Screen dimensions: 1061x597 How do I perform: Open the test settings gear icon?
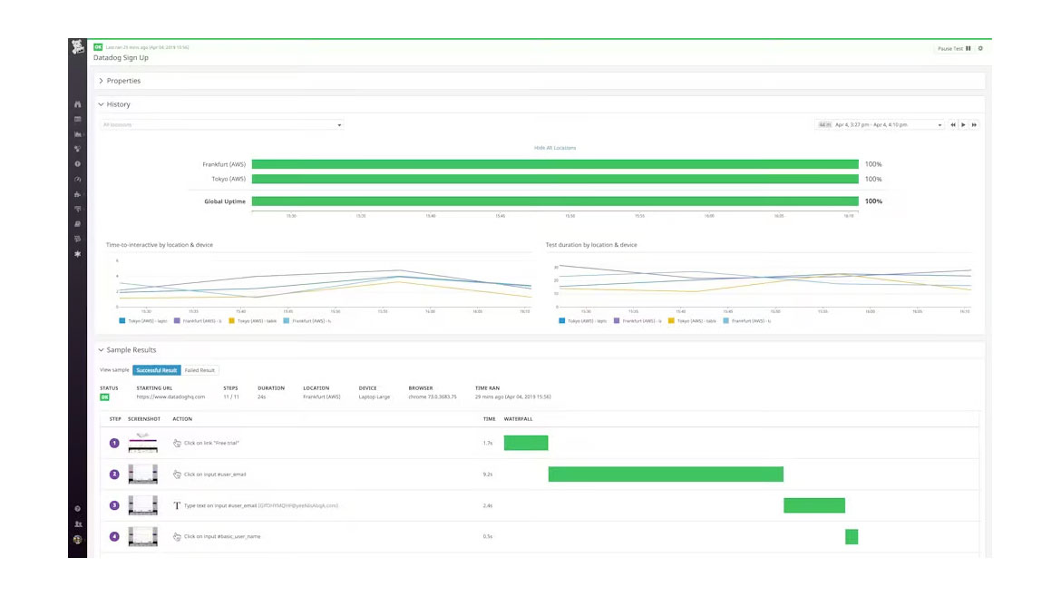(x=980, y=49)
